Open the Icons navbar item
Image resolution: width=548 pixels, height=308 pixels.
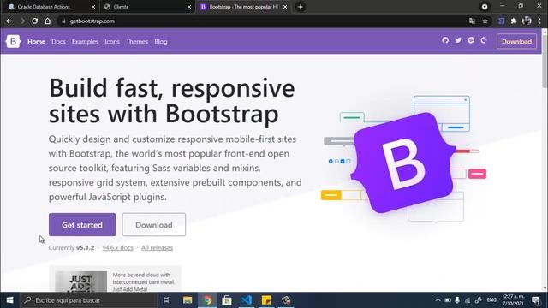[x=112, y=42]
